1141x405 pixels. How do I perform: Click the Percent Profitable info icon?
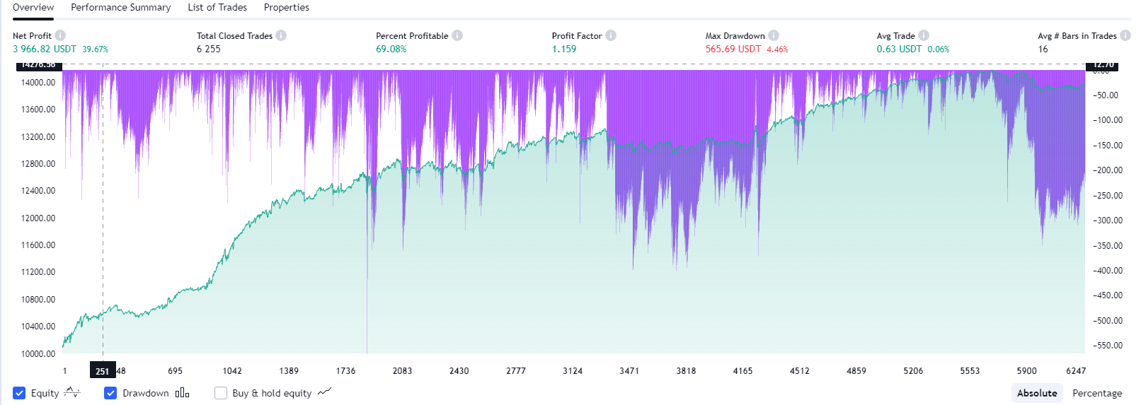coord(457,35)
